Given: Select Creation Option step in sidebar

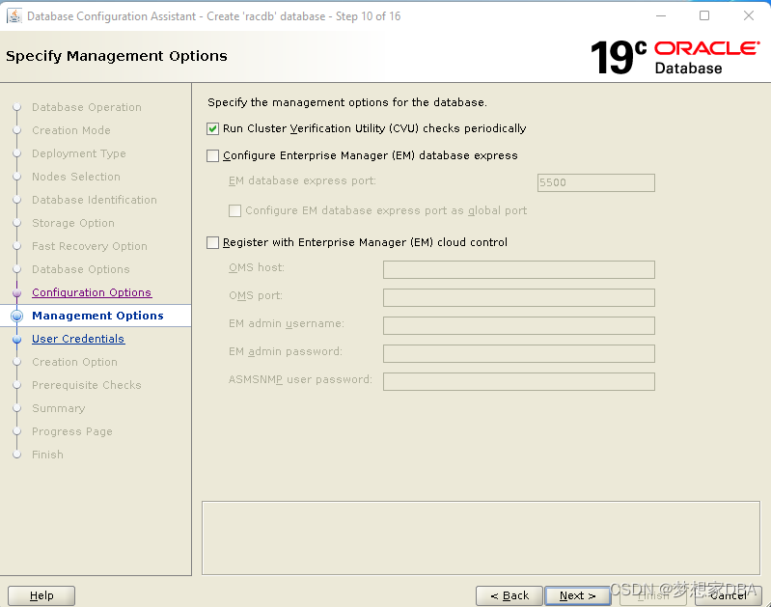Looking at the screenshot, I should click(x=74, y=362).
